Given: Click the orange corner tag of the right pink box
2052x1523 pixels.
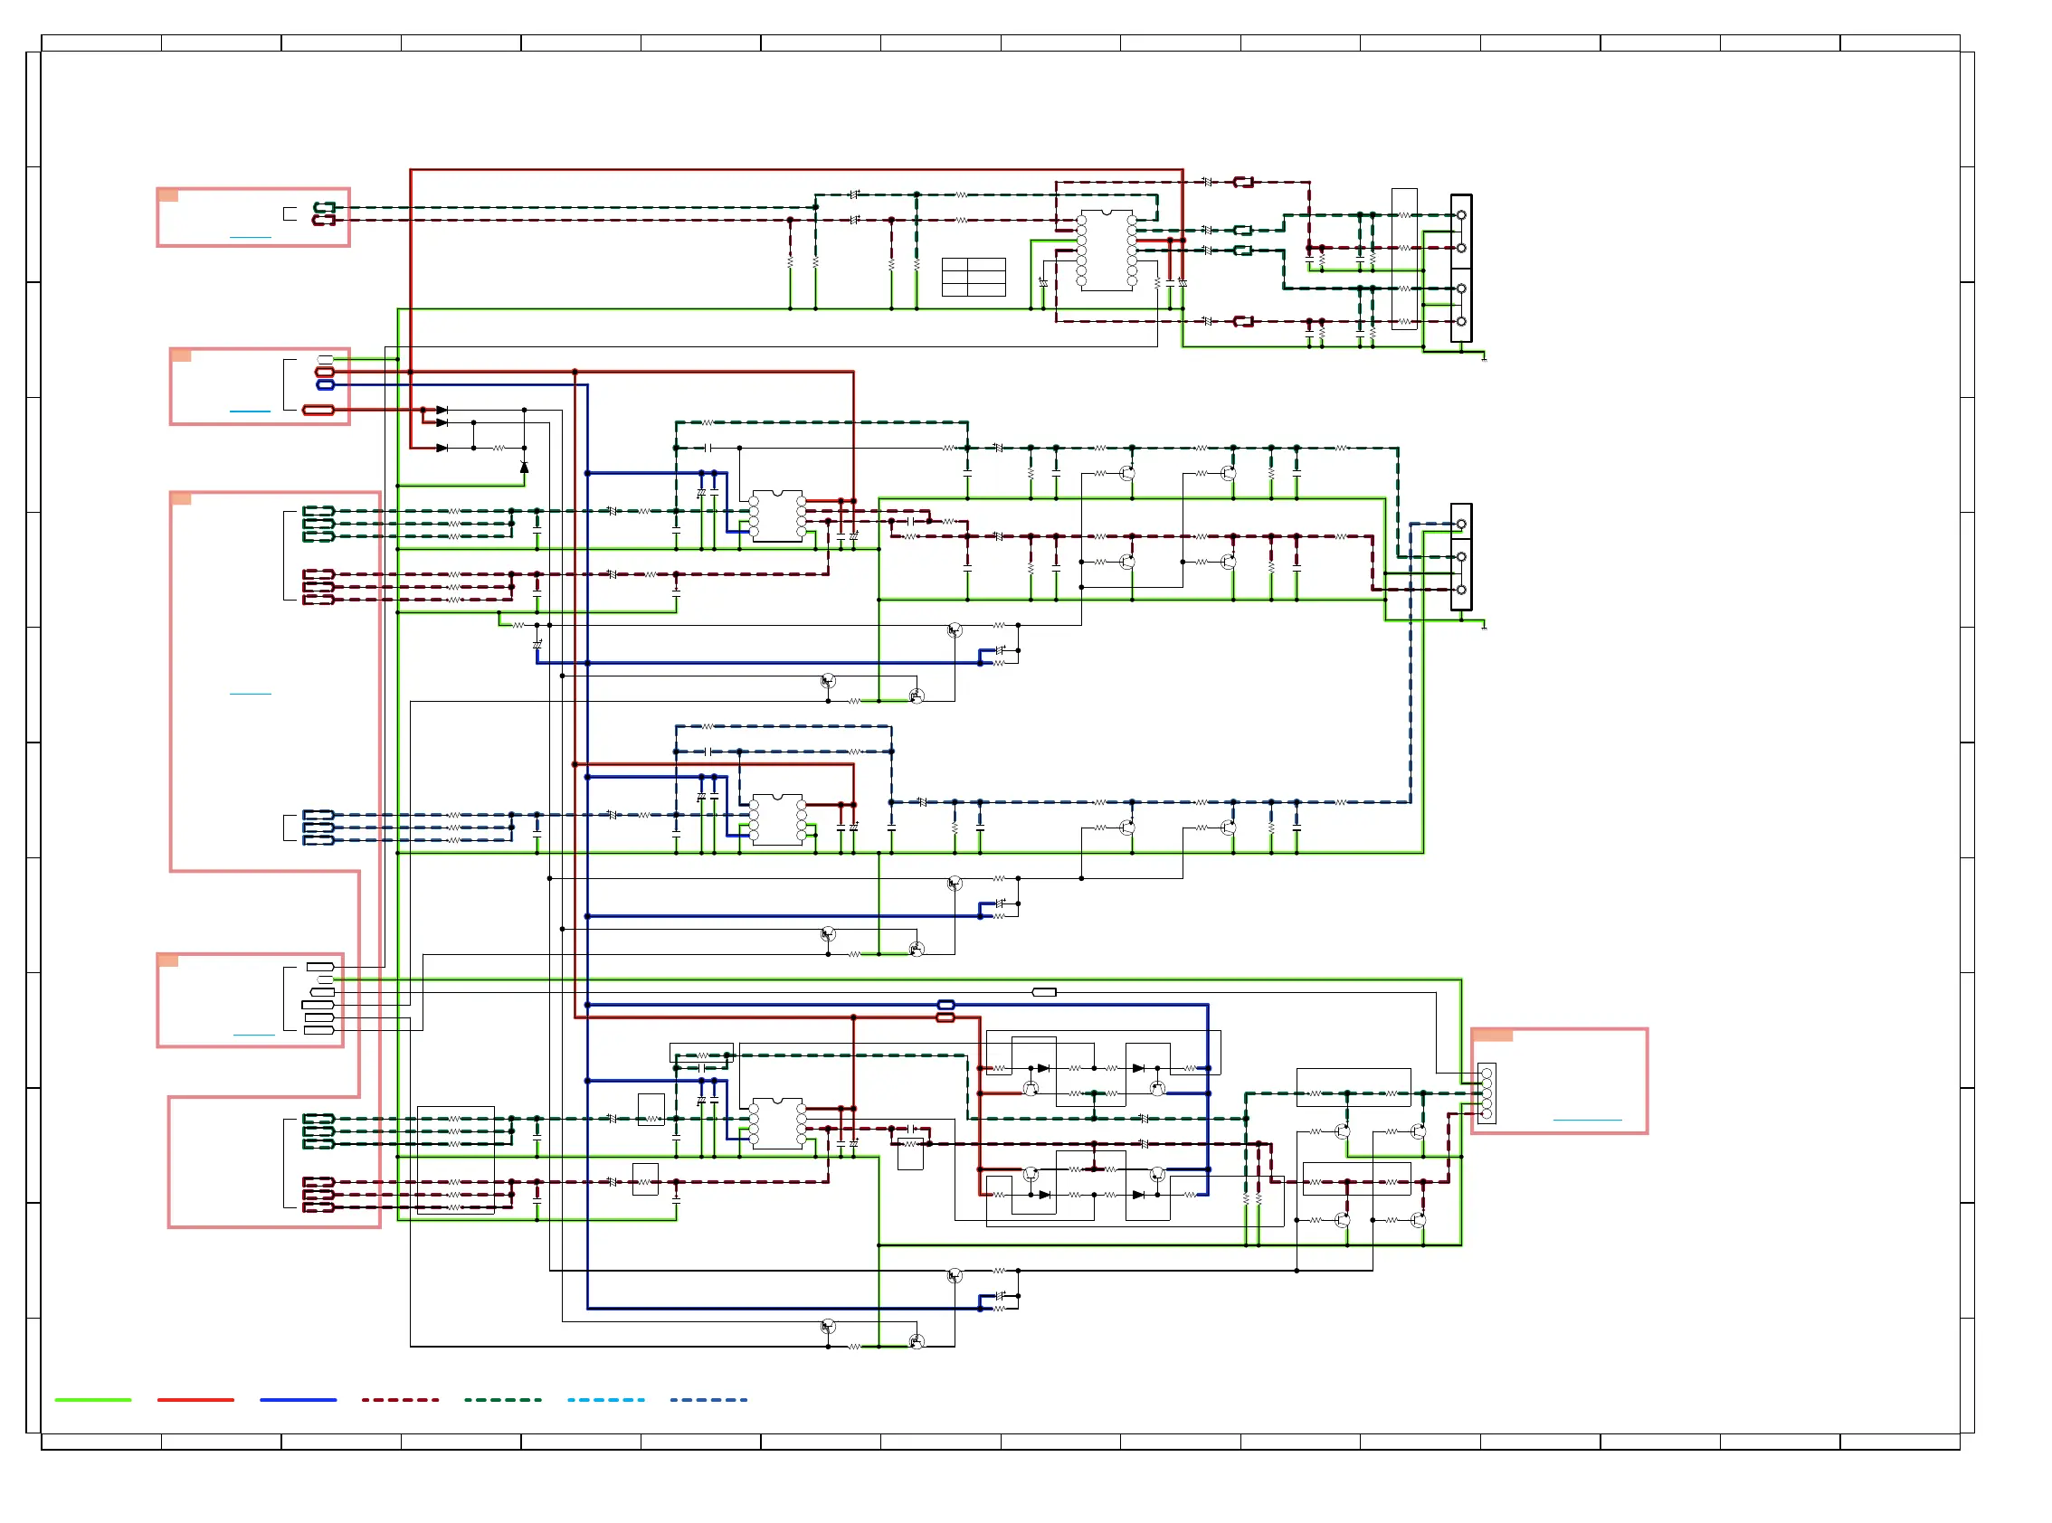Looking at the screenshot, I should [1492, 1036].
